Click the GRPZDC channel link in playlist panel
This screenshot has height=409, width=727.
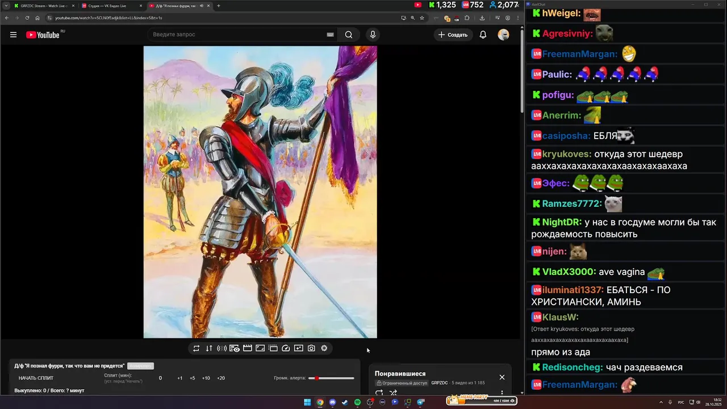click(x=440, y=383)
